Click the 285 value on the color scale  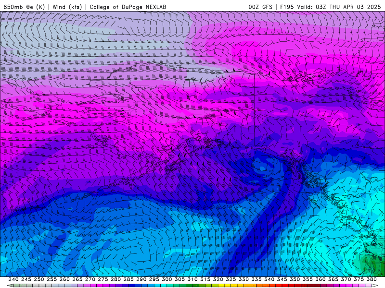128,279
